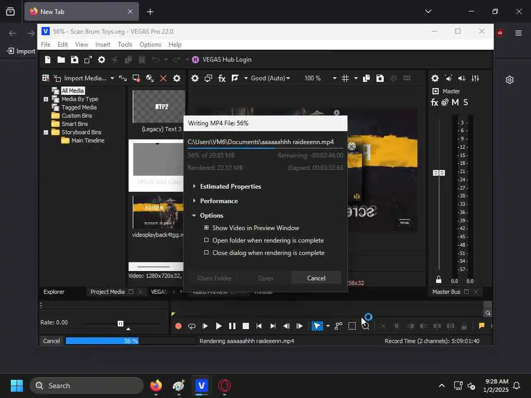Click the playback Rate slider handle
Screen dimensions: 531x398
coord(120,323)
